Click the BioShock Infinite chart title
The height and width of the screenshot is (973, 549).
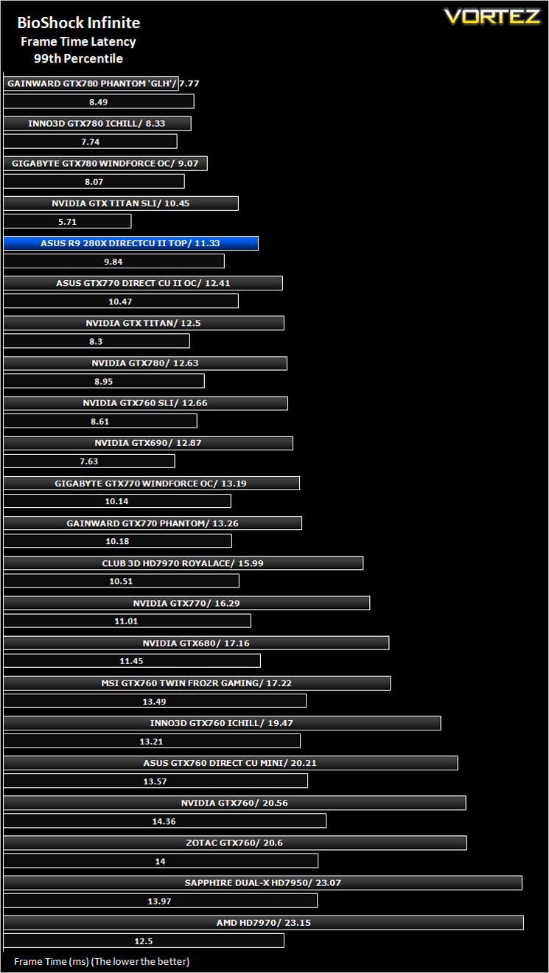(x=78, y=24)
